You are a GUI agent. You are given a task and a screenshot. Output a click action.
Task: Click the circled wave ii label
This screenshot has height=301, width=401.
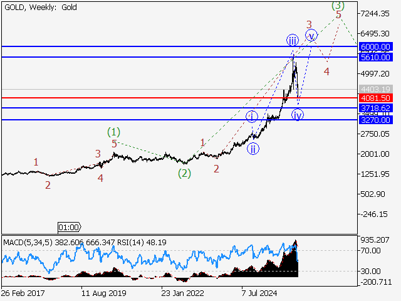coord(252,149)
